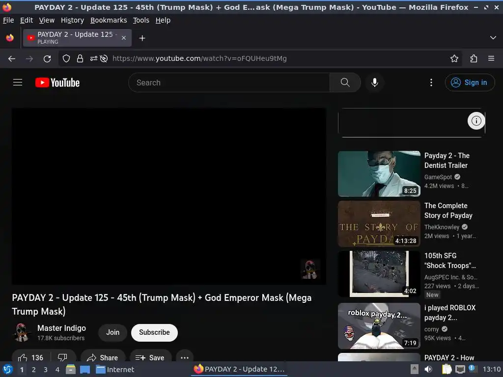Click 'Payday 2 - The Dentist Trailer' title
The width and height of the screenshot is (503, 377).
447,161
